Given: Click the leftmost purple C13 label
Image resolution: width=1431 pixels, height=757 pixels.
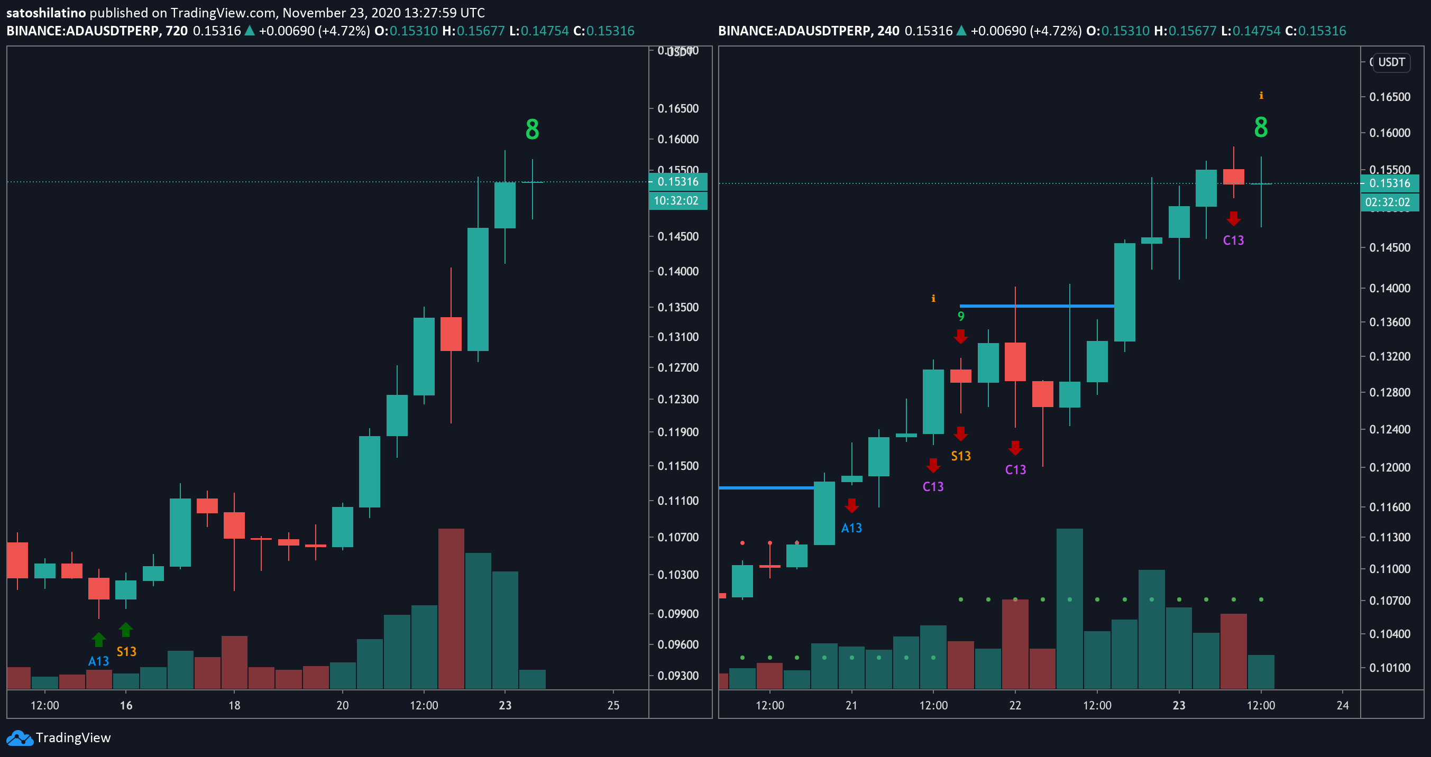Looking at the screenshot, I should click(x=933, y=486).
